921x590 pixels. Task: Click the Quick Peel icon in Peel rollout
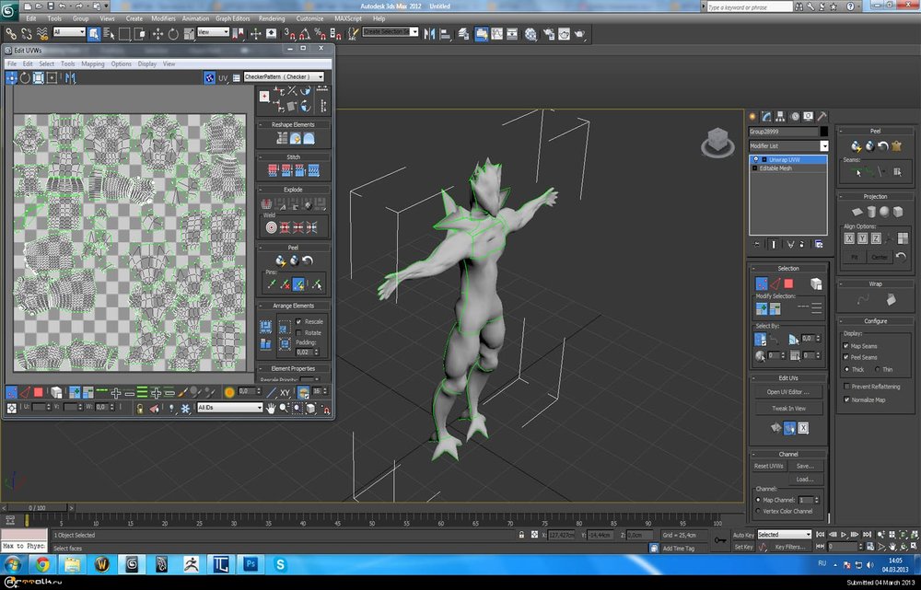tap(857, 145)
